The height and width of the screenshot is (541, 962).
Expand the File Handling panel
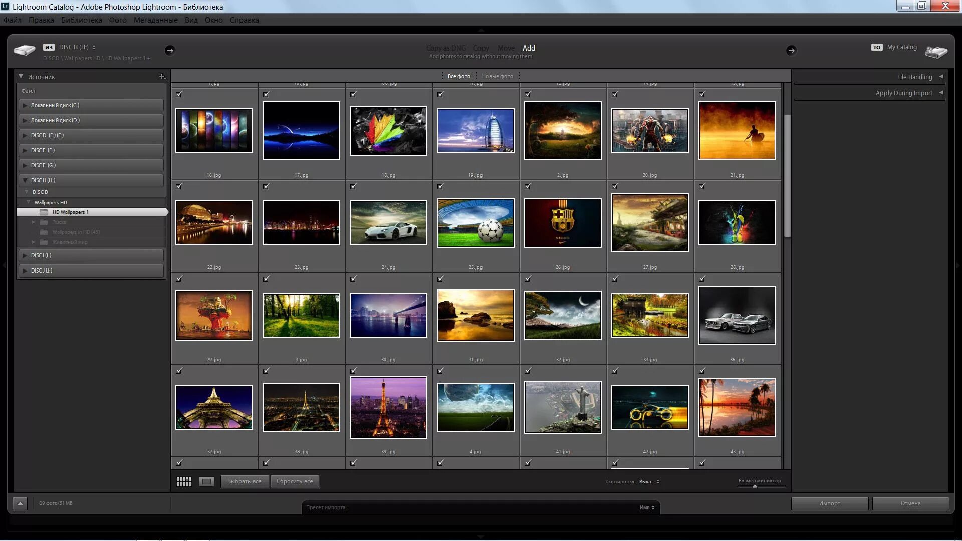click(x=941, y=77)
